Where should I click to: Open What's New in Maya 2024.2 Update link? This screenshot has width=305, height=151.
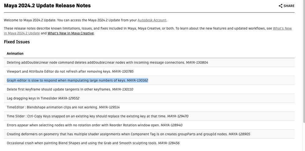pos(282,28)
